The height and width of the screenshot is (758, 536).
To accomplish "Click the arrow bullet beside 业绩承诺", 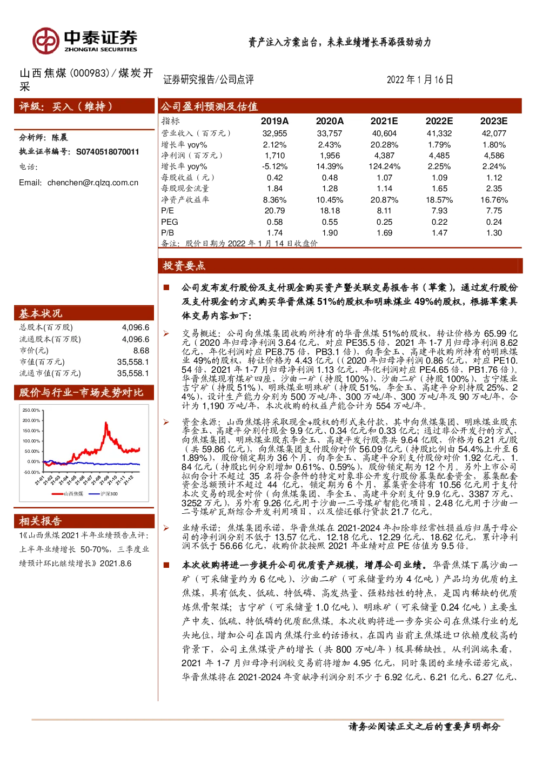I will point(166,528).
